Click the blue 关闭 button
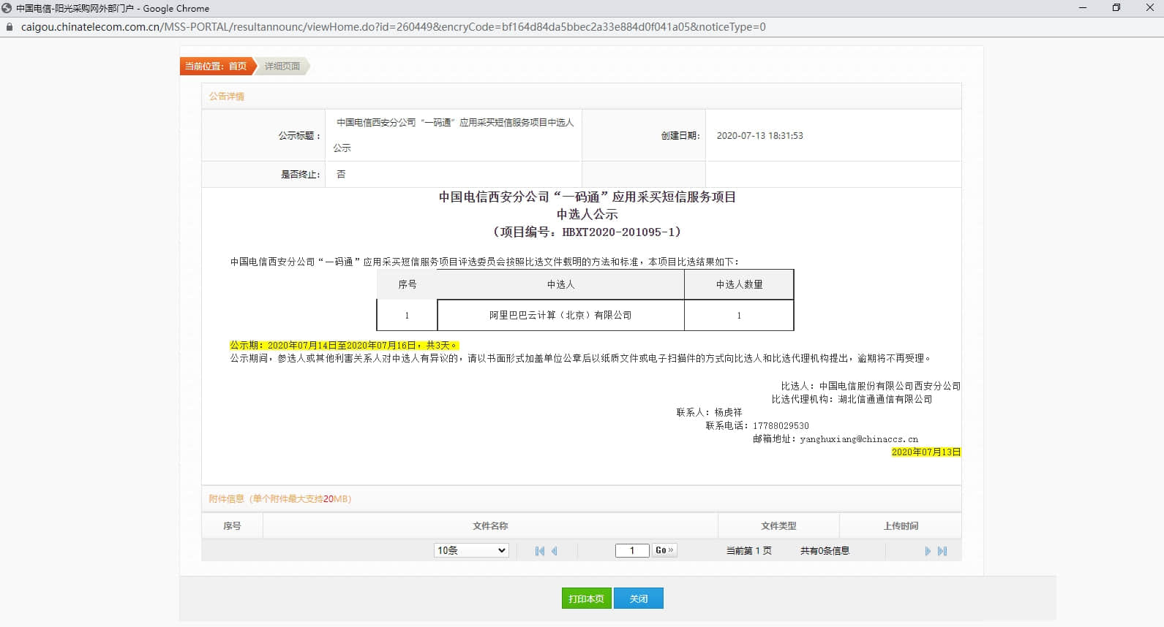 (639, 598)
